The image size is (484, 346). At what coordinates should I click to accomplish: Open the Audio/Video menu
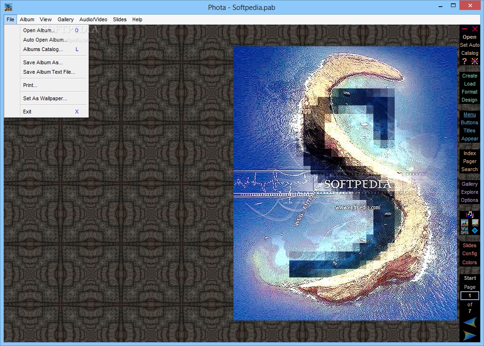[x=93, y=19]
